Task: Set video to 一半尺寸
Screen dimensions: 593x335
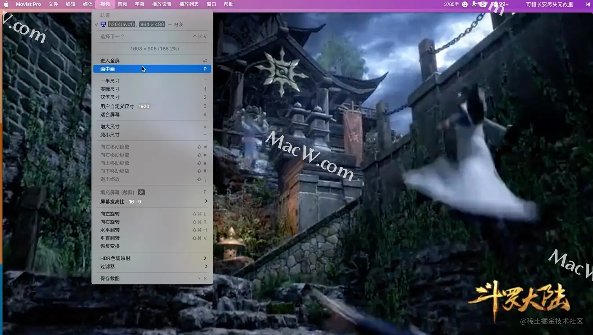Action: tap(152, 81)
